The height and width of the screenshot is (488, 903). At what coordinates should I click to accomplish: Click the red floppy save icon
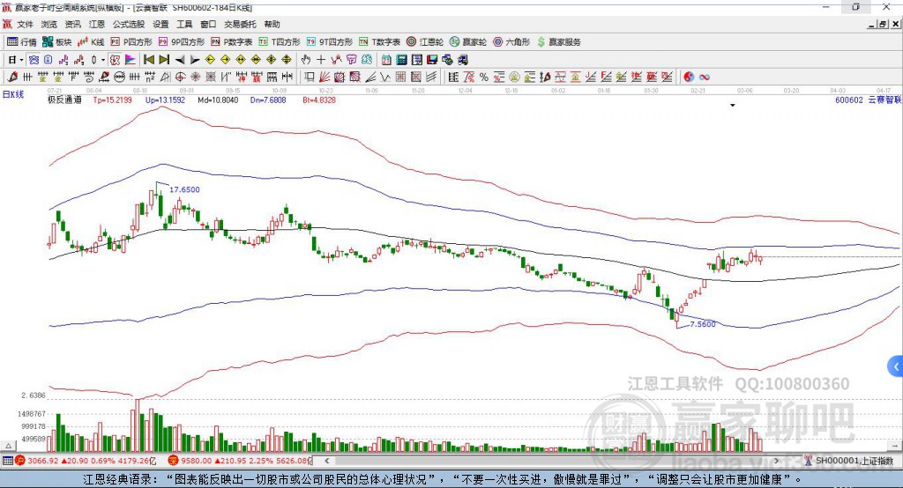[432, 60]
